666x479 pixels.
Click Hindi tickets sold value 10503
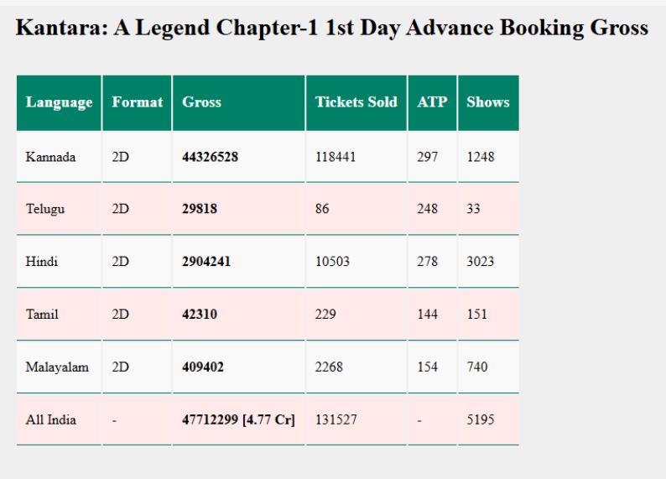[332, 261]
